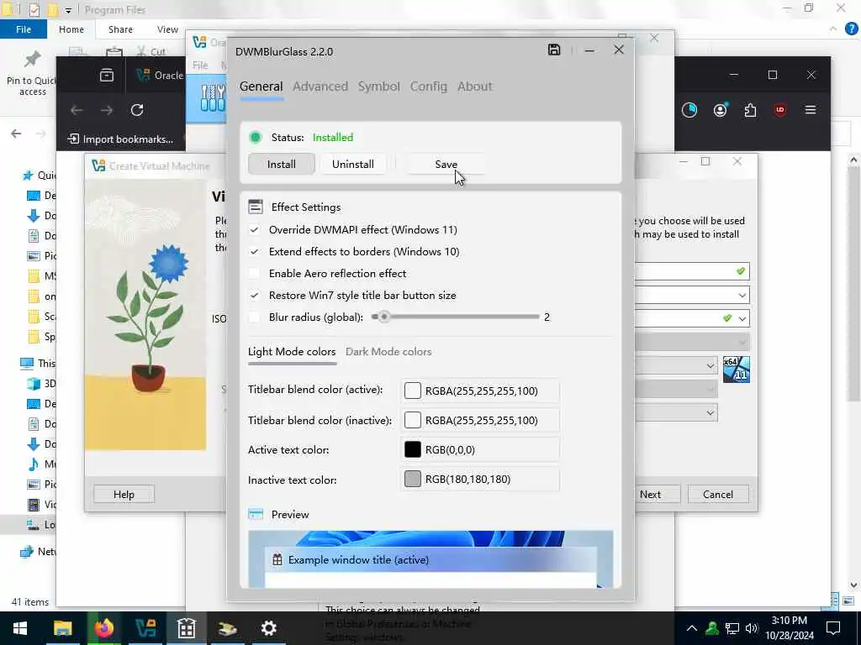Image resolution: width=861 pixels, height=645 pixels.
Task: Click the Firefox forward arrow
Action: [x=107, y=110]
